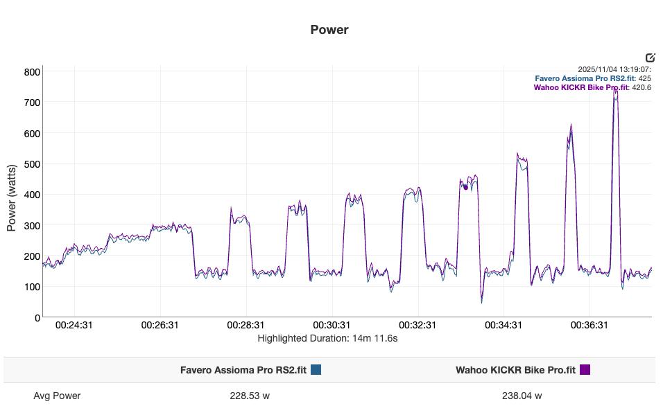Click the Avg Power row label
Image resolution: width=663 pixels, height=415 pixels.
pyautogui.click(x=56, y=396)
